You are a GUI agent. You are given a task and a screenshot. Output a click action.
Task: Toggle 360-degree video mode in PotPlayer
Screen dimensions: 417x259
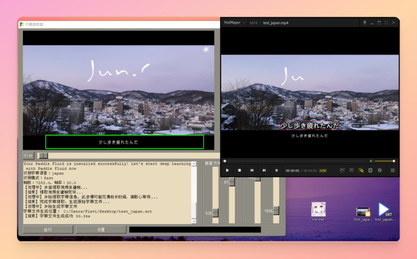click(342, 170)
